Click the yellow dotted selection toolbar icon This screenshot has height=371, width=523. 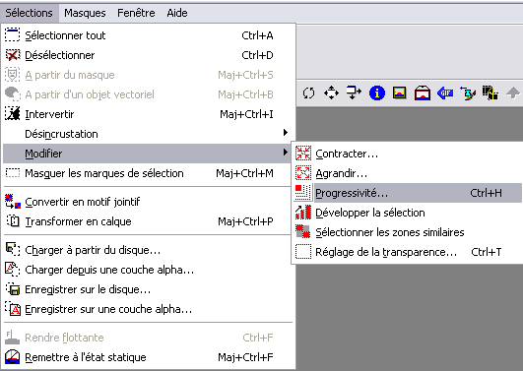pos(490,93)
